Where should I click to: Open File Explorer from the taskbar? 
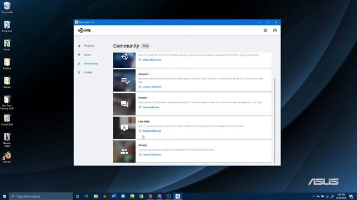click(95, 196)
